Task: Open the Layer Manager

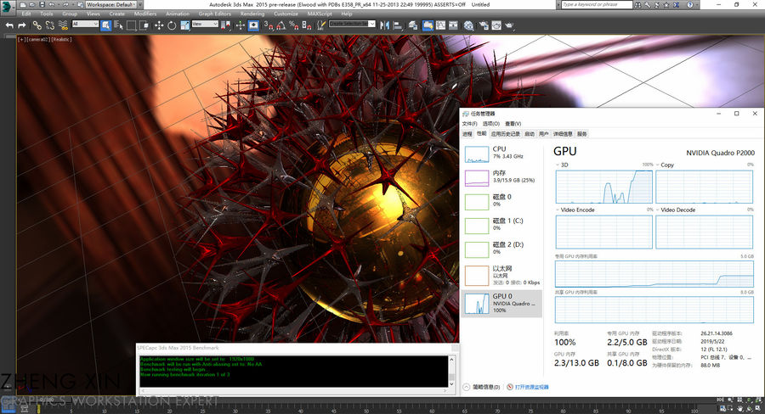Action: [413, 25]
